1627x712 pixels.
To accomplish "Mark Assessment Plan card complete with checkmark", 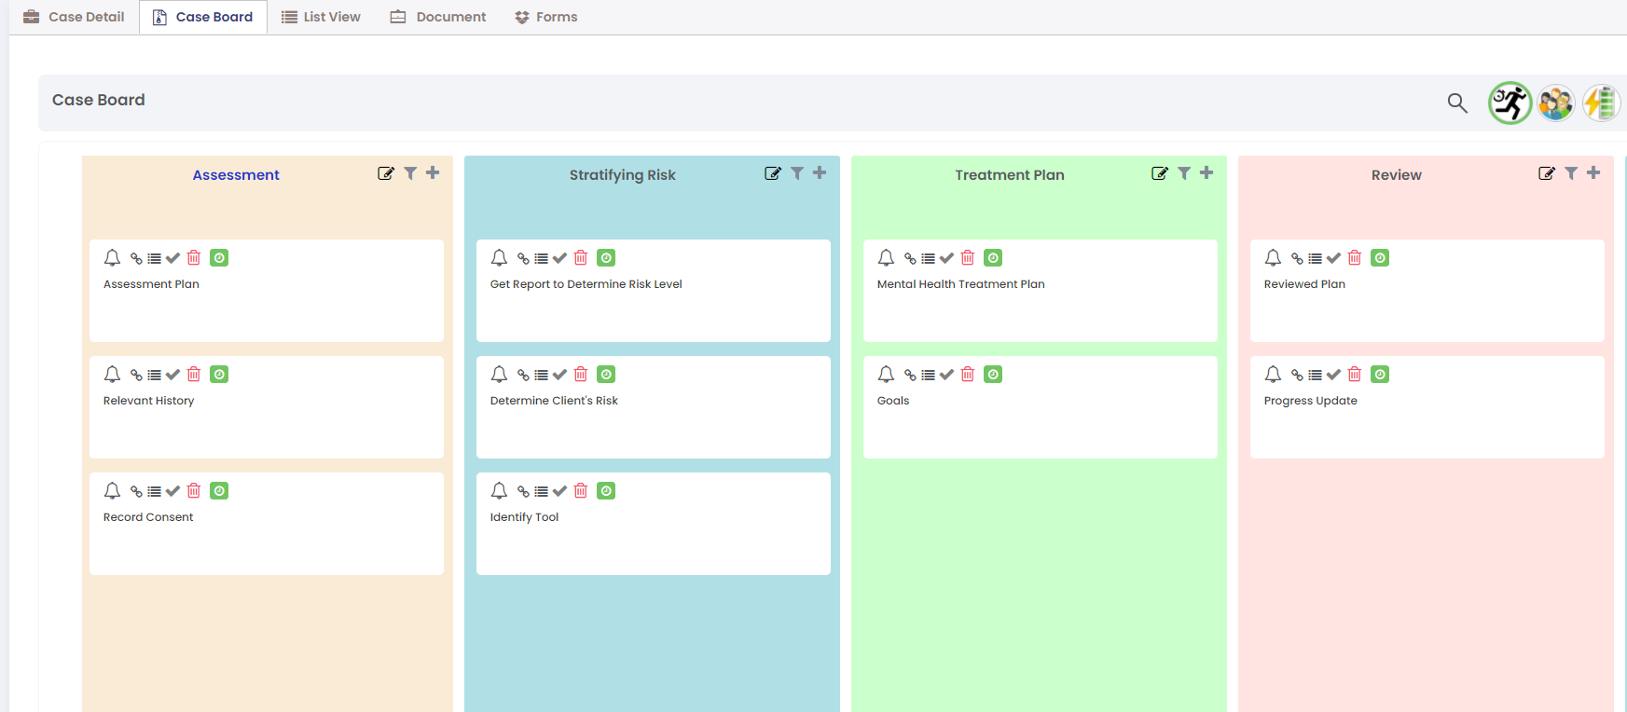I will point(172,258).
